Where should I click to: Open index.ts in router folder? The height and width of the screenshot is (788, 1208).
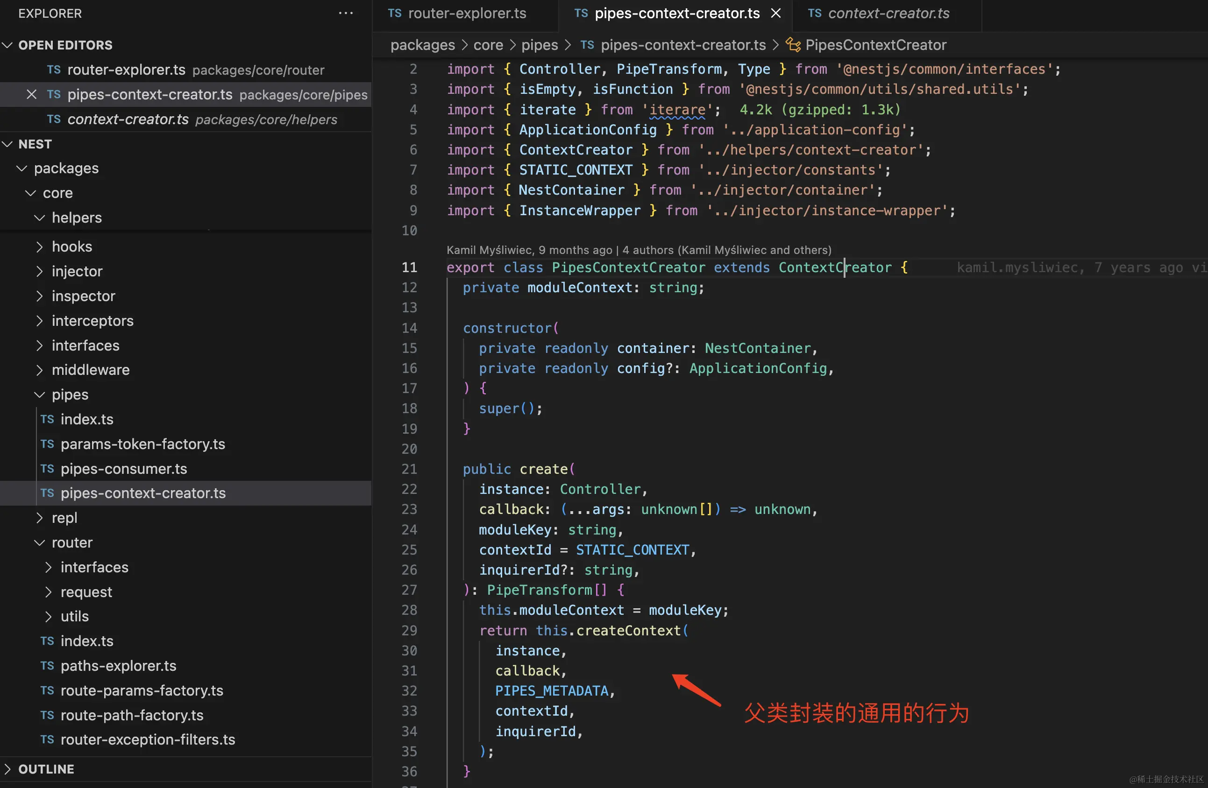(186, 641)
